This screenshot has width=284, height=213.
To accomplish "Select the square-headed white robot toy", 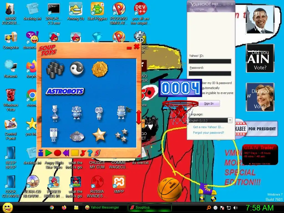I will [x=54, y=135].
